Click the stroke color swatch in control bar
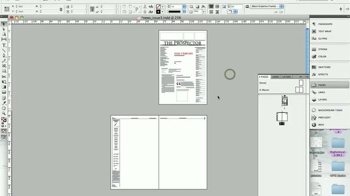Screen dimensions: 350x196 click(x=158, y=11)
